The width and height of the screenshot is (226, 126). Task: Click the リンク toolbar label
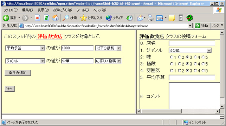[x=215, y=26]
